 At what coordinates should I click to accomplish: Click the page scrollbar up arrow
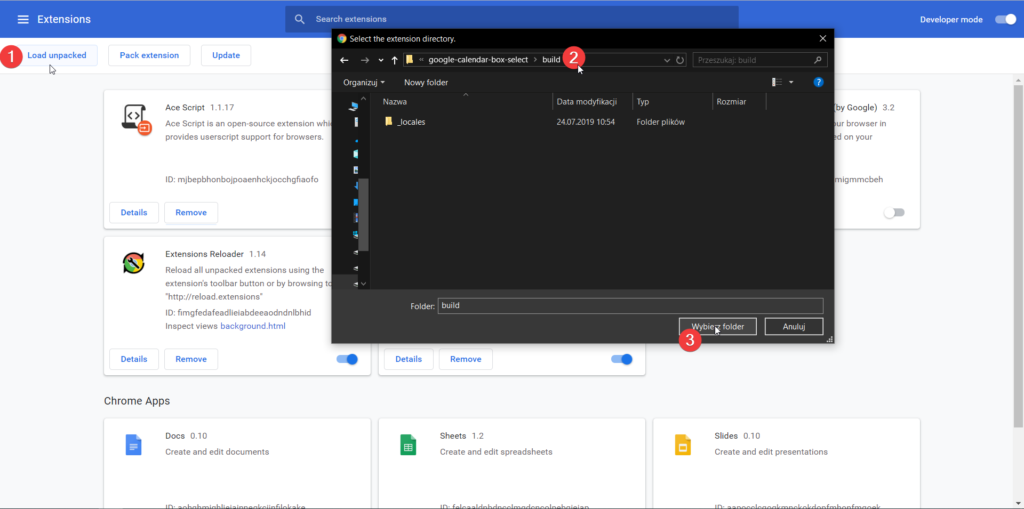click(x=1019, y=80)
